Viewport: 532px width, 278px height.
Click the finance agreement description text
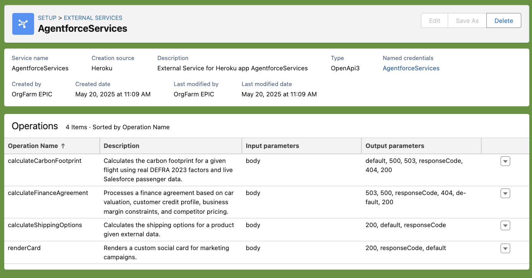[x=169, y=202]
